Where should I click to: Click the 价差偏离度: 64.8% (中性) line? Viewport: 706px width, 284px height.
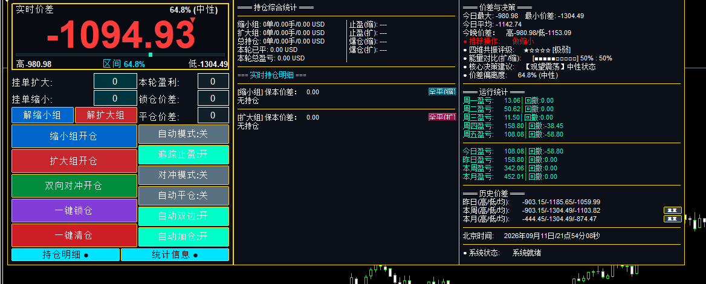click(x=510, y=75)
